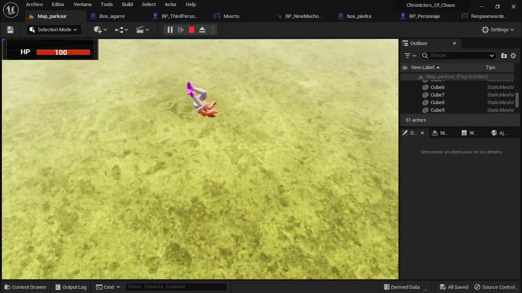Save the current level with the disk icon
The image size is (522, 293).
(10, 30)
